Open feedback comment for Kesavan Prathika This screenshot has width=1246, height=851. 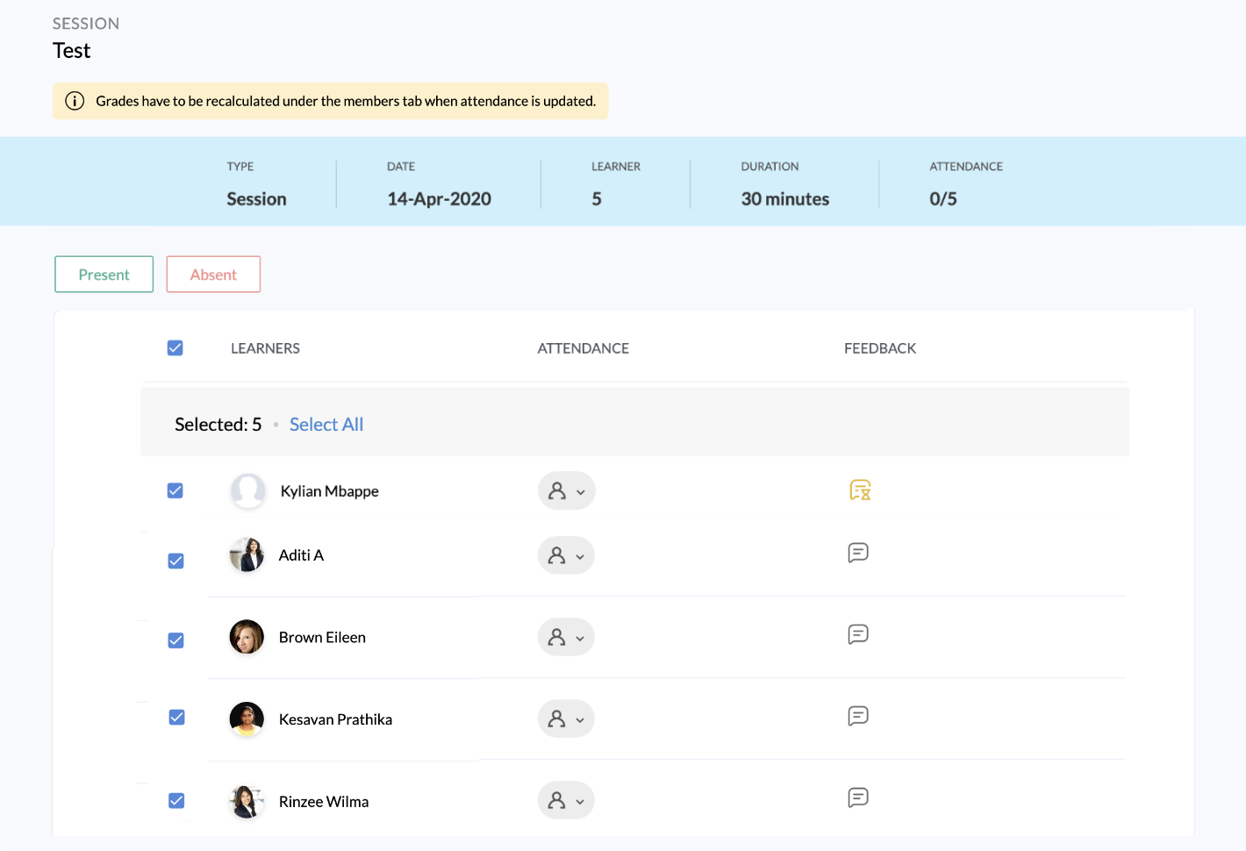858,716
